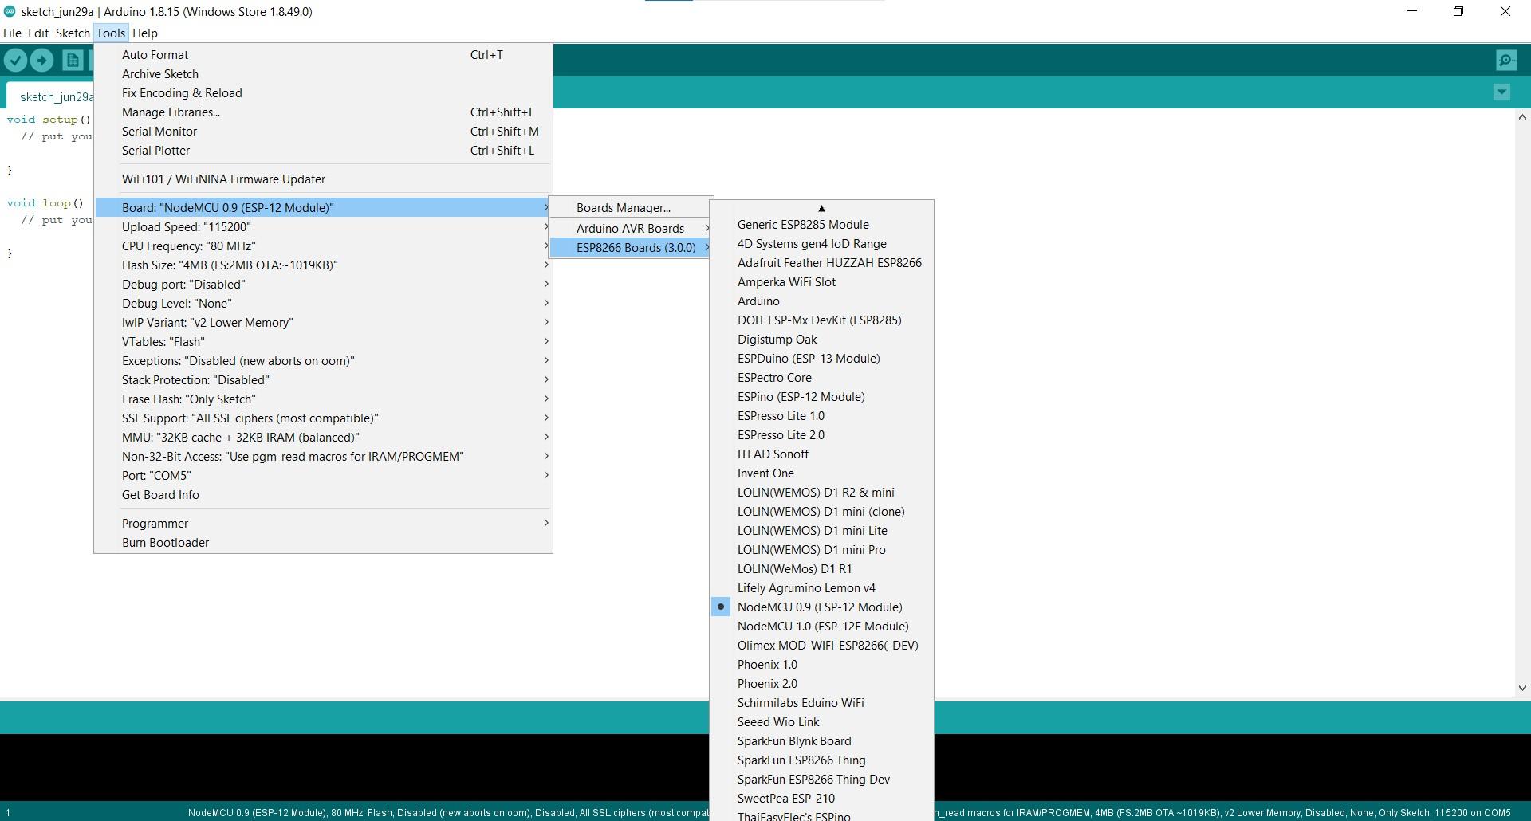This screenshot has height=821, width=1531.
Task: Select Lifely Agrumino Lemon v4 board
Action: 821,588
